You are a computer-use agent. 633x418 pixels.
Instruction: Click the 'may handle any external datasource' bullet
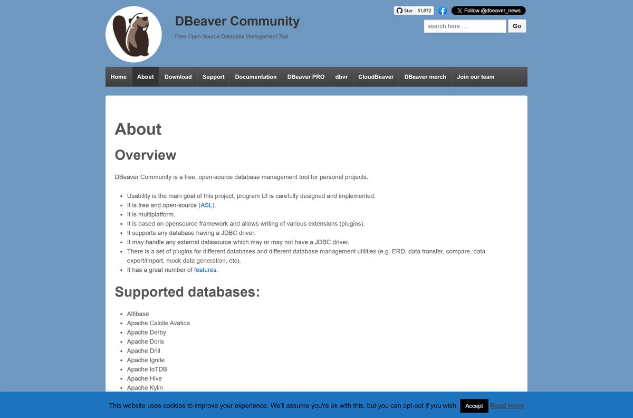[238, 242]
